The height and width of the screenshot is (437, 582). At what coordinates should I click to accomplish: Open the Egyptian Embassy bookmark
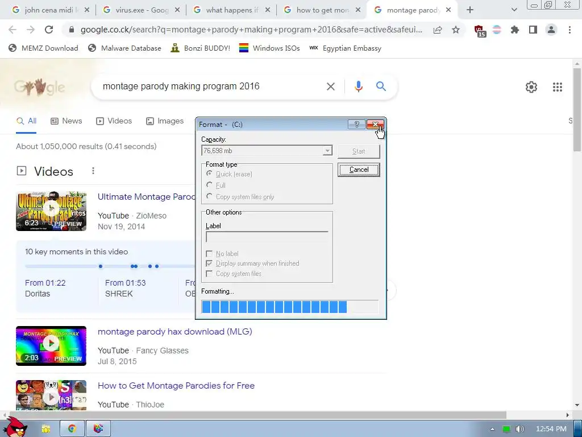pyautogui.click(x=345, y=48)
